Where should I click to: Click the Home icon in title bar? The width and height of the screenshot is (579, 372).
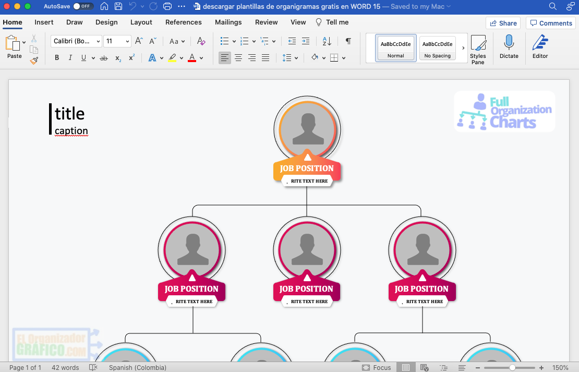(x=104, y=6)
